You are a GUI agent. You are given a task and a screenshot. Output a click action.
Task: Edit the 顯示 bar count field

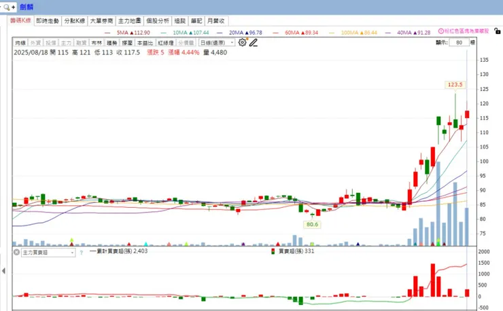pos(459,42)
